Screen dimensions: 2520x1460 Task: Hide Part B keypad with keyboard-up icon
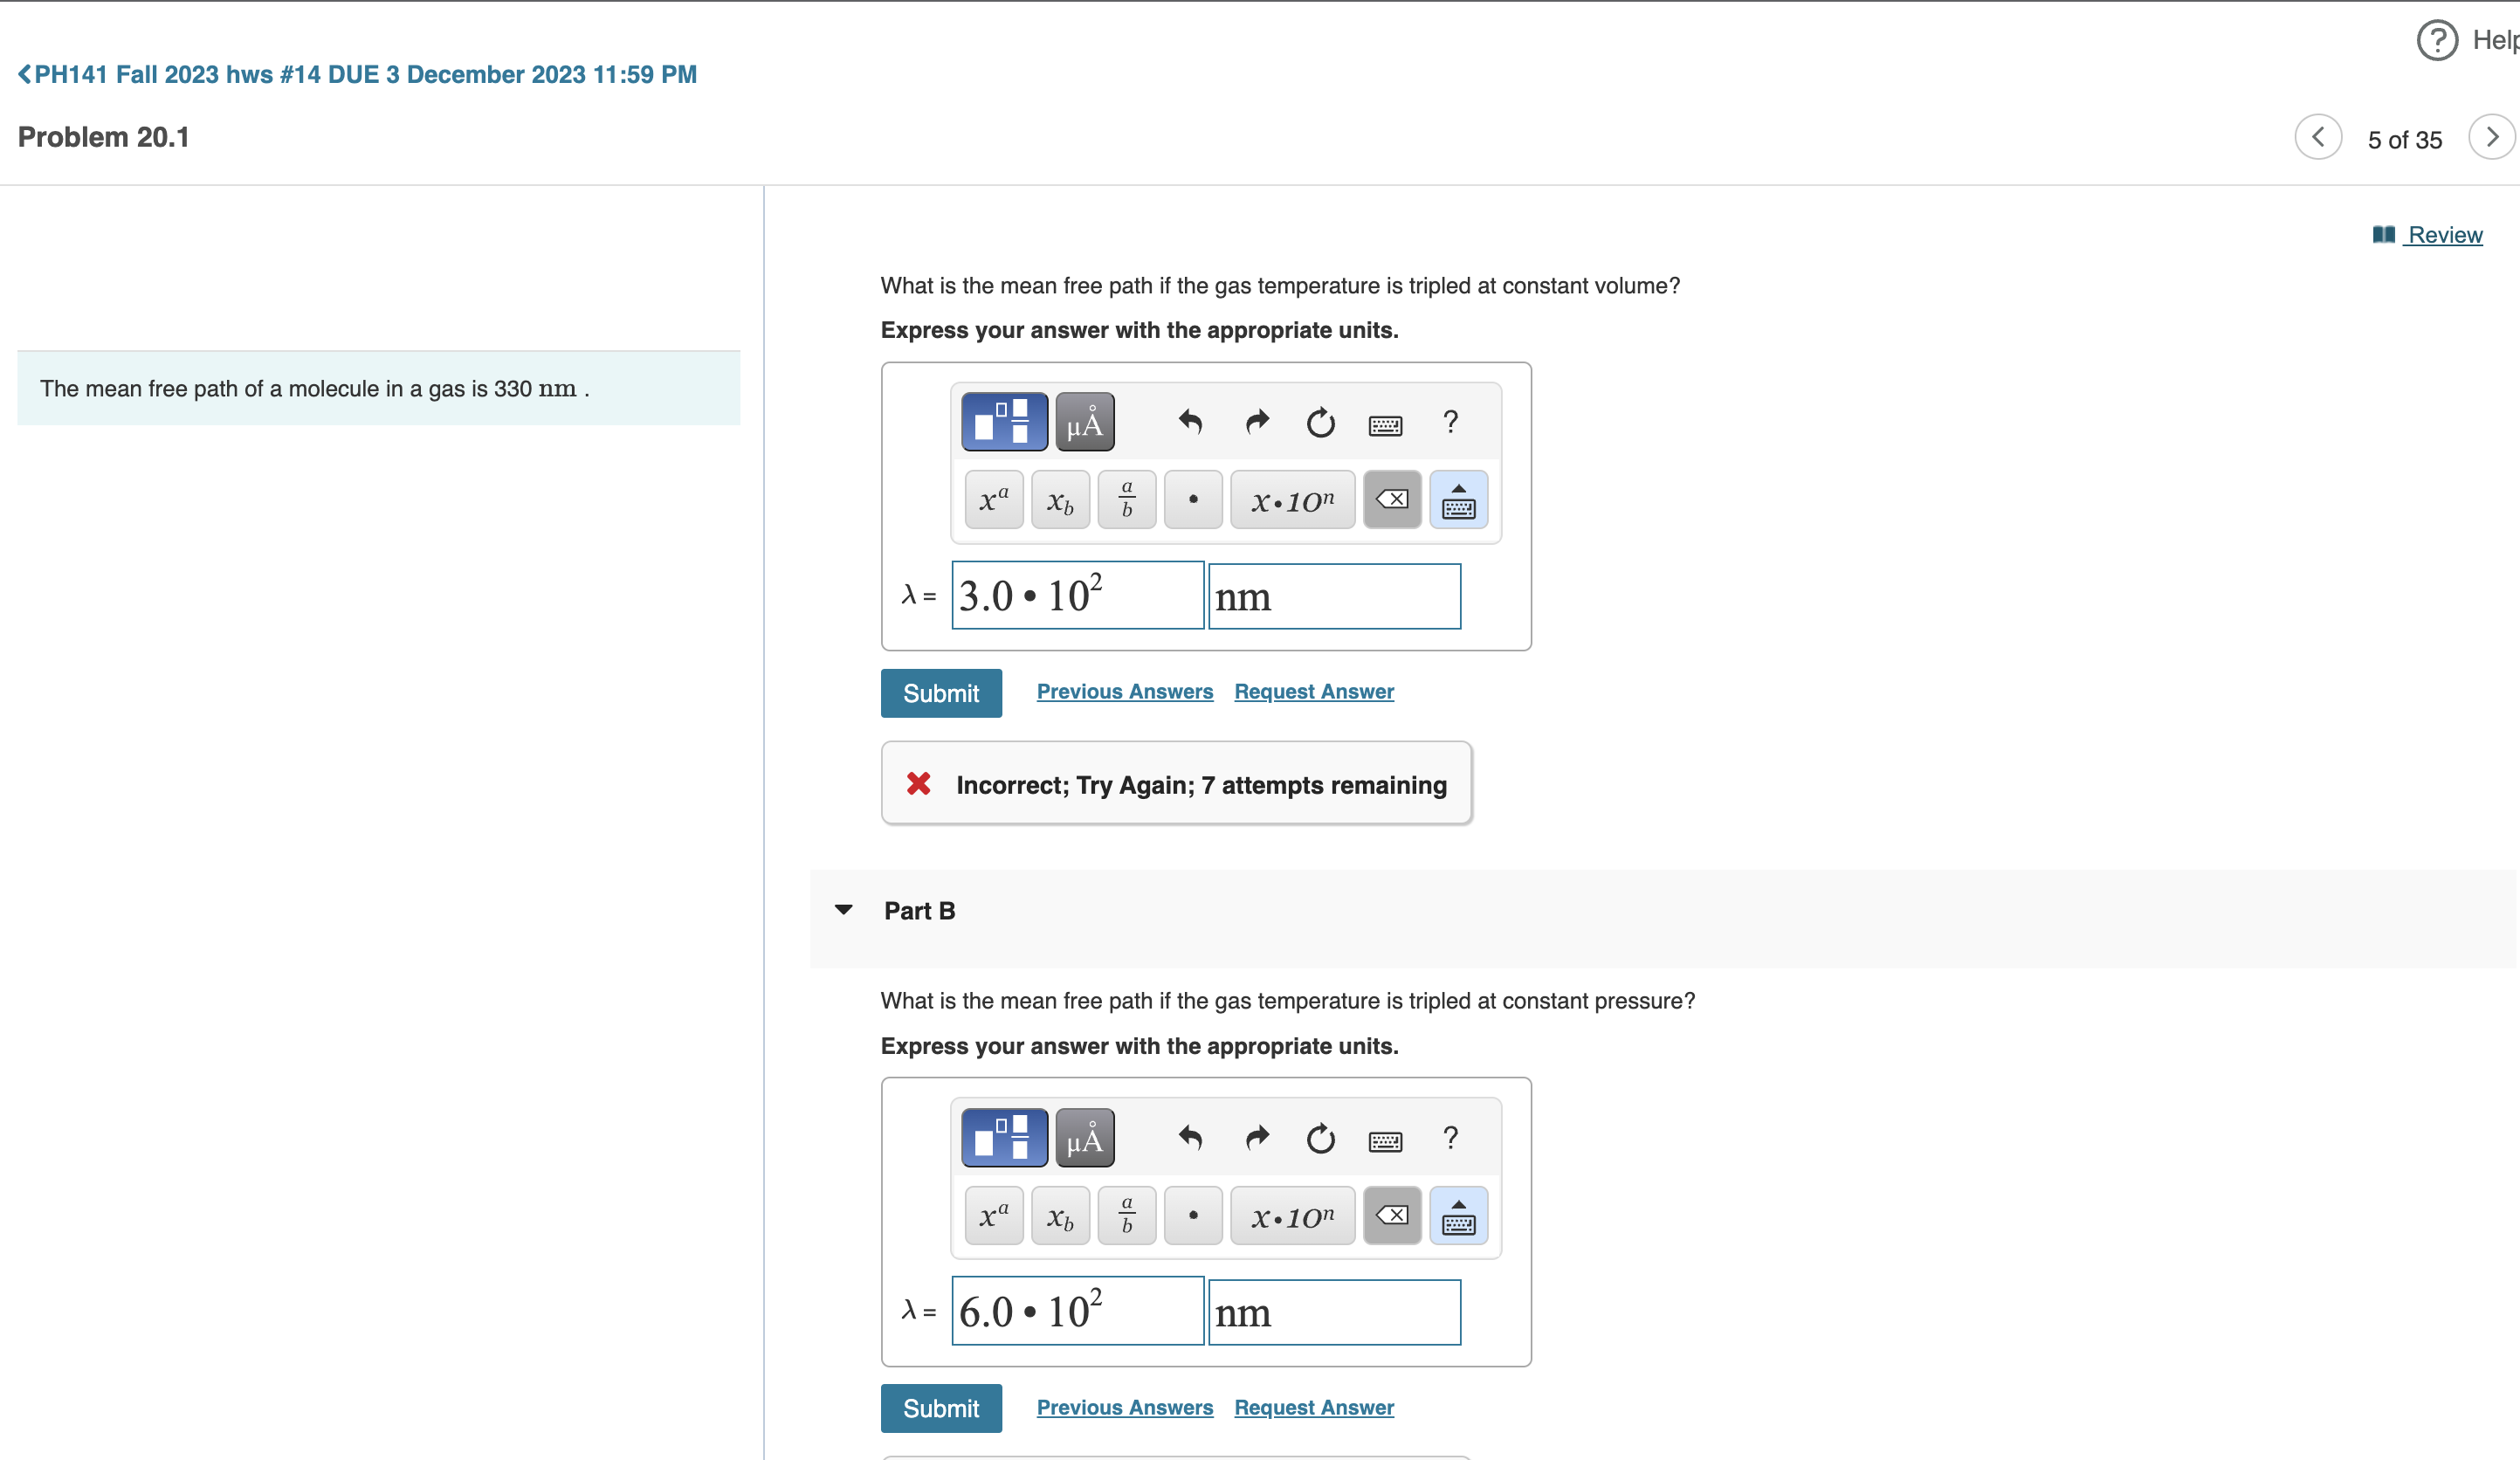click(1459, 1215)
